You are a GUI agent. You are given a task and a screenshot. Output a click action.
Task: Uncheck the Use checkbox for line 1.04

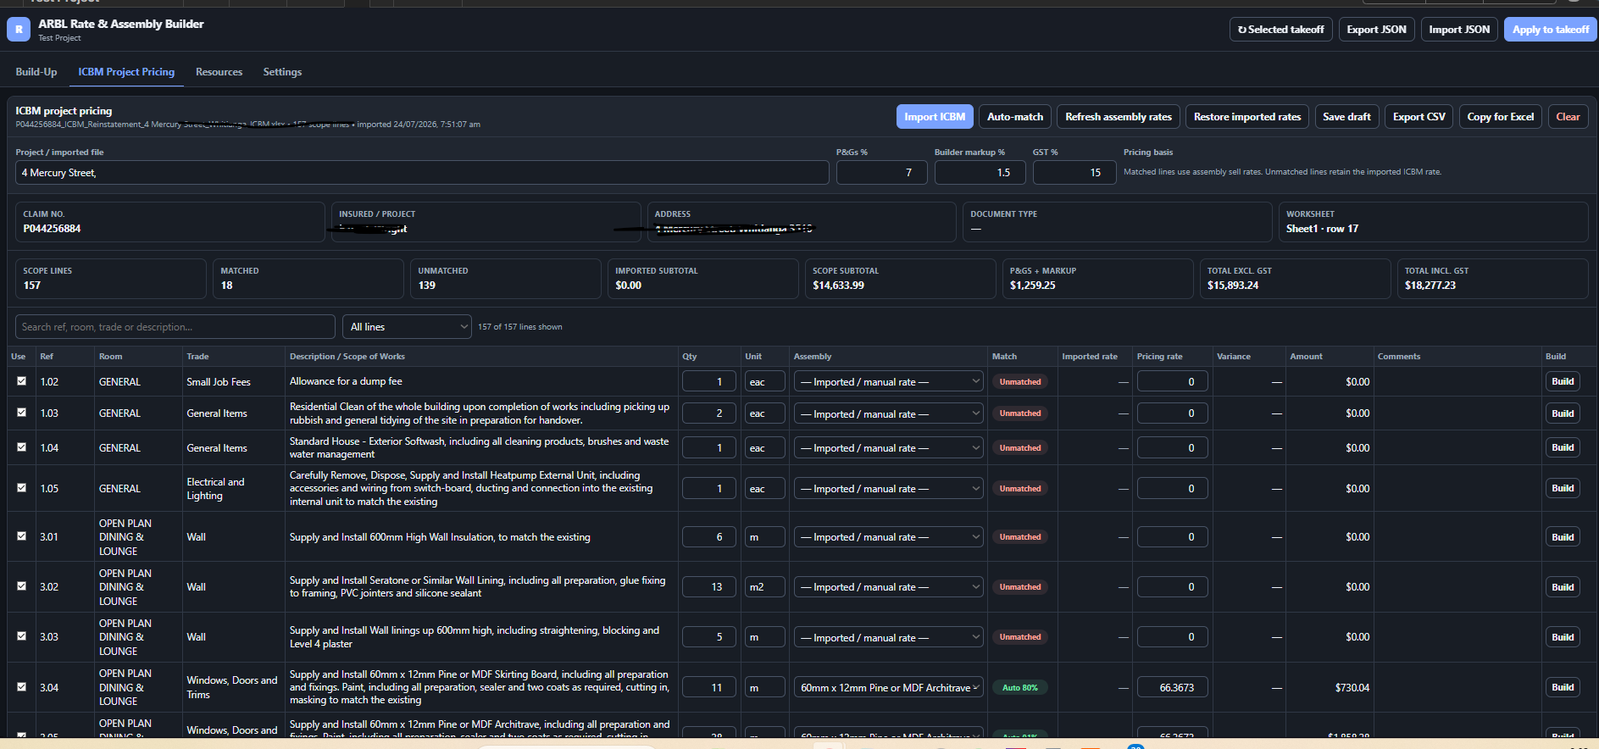coord(22,447)
